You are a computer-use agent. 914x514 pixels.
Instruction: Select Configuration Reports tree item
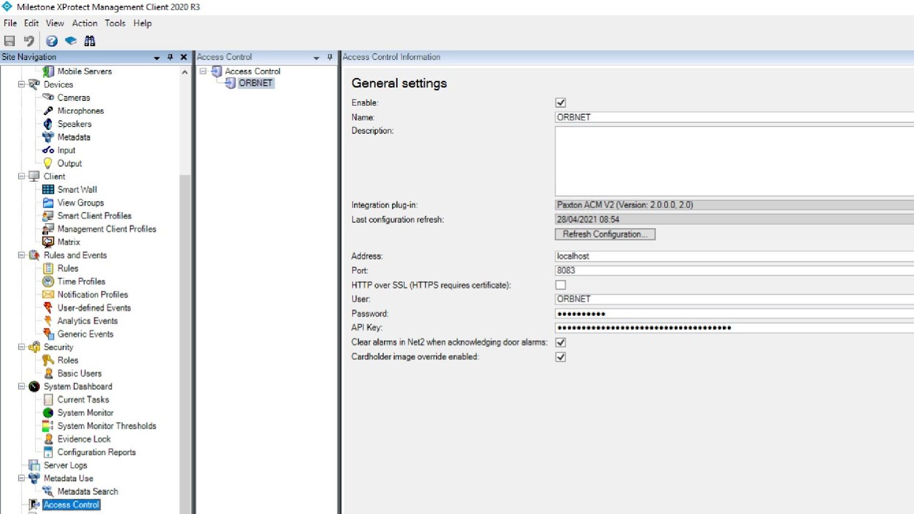click(97, 452)
